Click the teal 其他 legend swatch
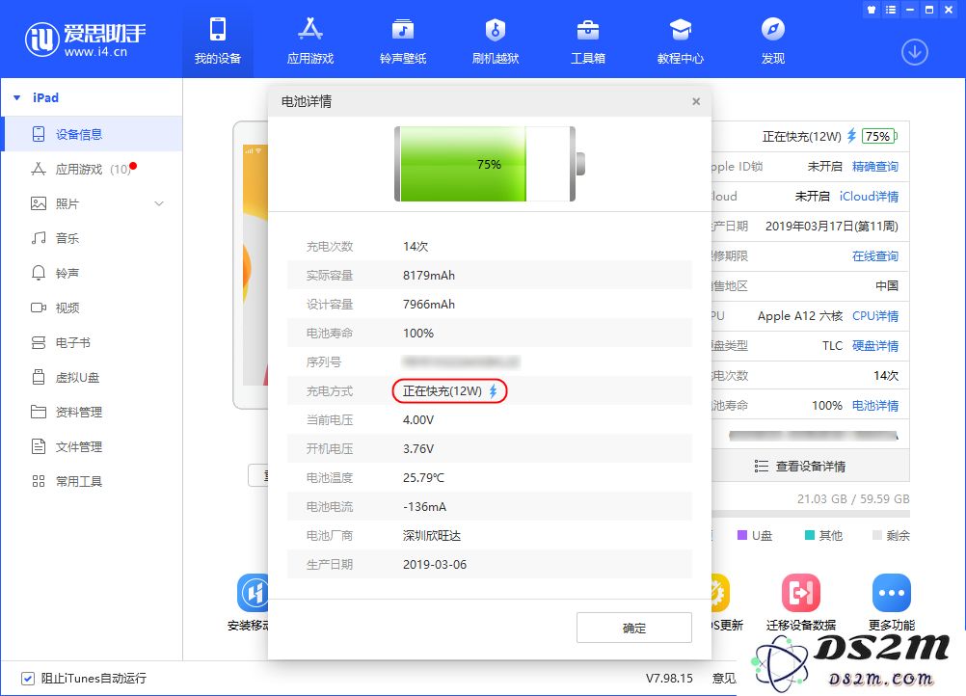The height and width of the screenshot is (696, 966). (x=810, y=535)
